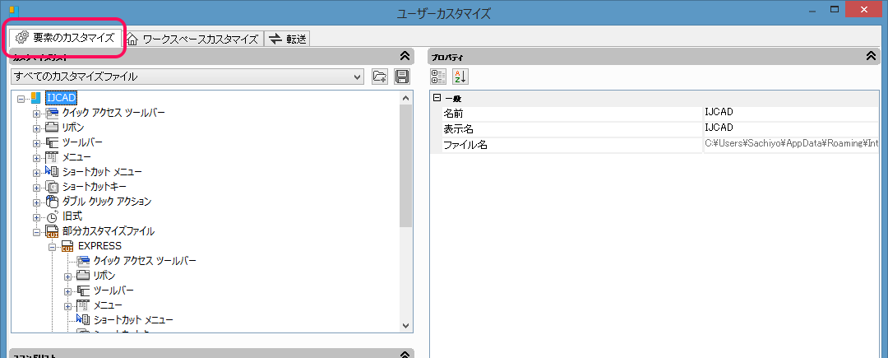
Task: Collapse the 部分カスタマイズファイル node
Action: pyautogui.click(x=36, y=231)
